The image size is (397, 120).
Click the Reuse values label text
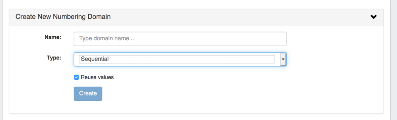tap(97, 77)
